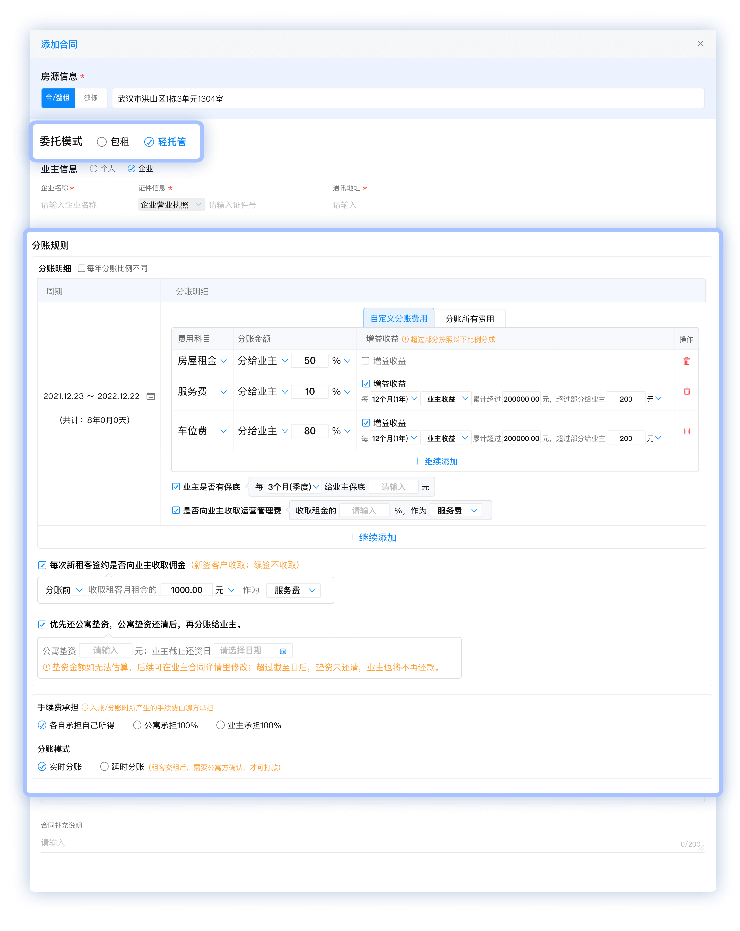The height and width of the screenshot is (931, 740).
Task: Select 独栋 property type tab
Action: coord(91,98)
